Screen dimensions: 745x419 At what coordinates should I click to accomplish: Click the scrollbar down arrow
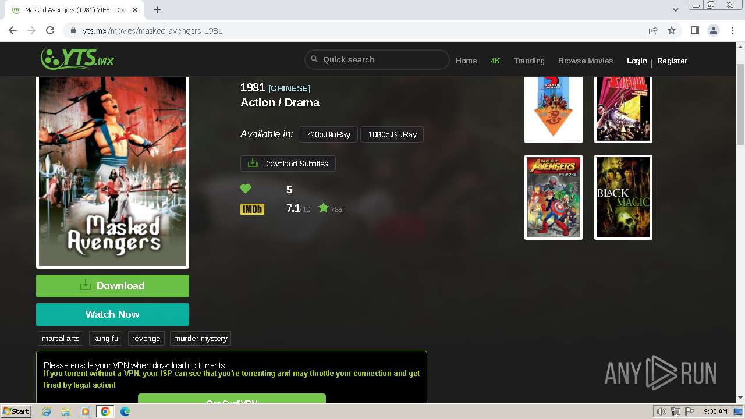click(x=740, y=398)
